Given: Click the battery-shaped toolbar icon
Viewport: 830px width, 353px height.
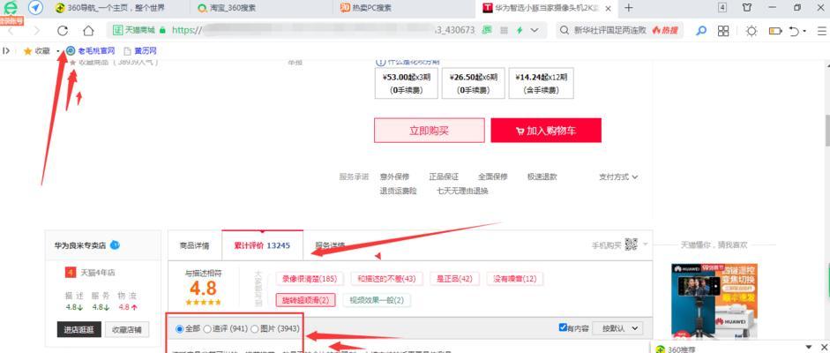Looking at the screenshot, I should coord(775,31).
